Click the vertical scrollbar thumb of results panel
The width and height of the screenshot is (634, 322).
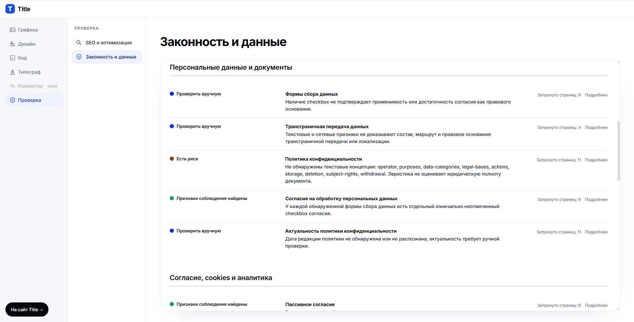(619, 151)
